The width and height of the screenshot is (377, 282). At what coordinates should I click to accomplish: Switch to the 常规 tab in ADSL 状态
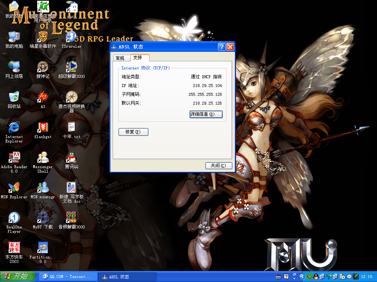coord(121,58)
